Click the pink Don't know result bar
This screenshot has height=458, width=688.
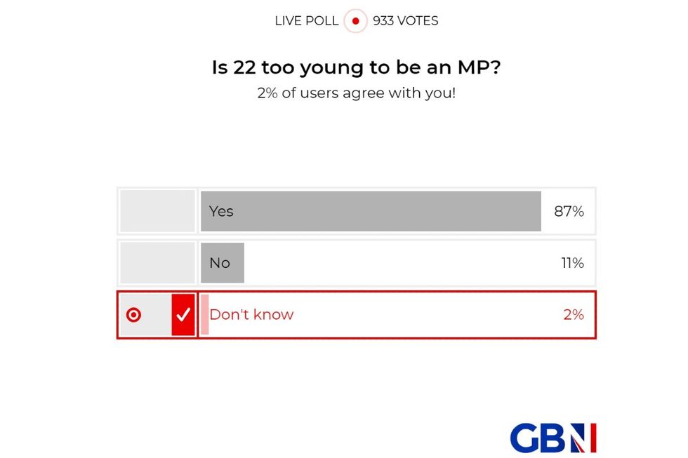tap(205, 315)
